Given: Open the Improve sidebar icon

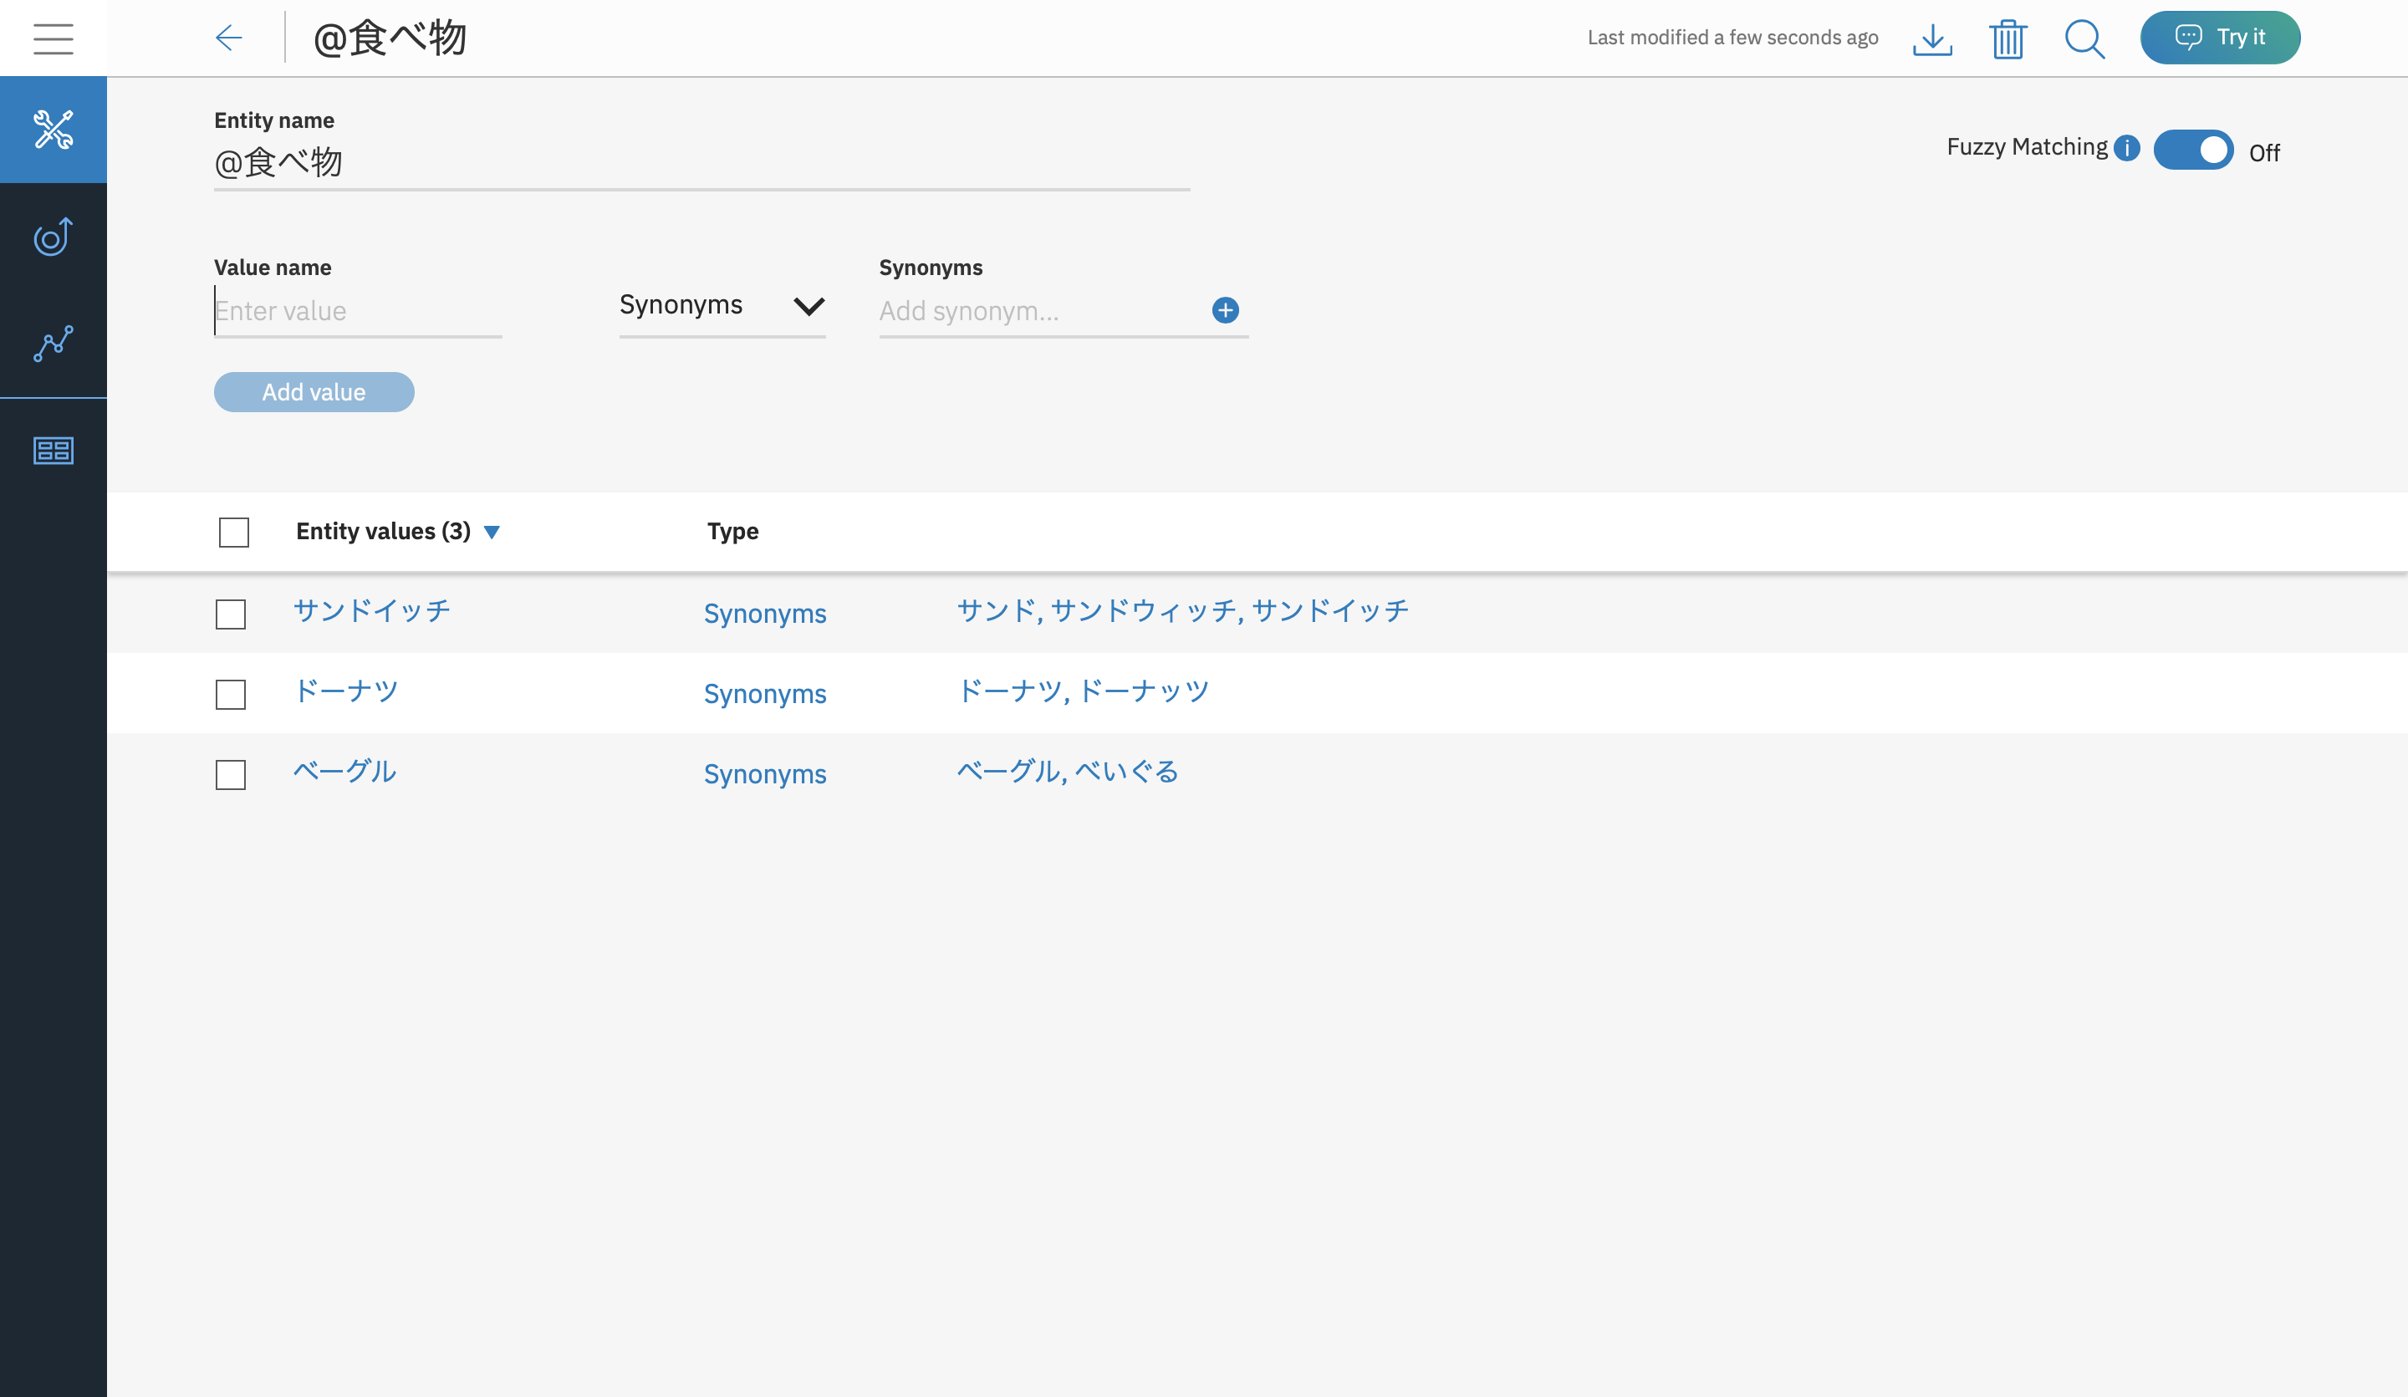Looking at the screenshot, I should (x=54, y=237).
